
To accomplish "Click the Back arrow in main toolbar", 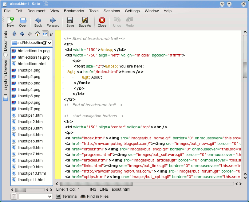I will click(x=38, y=22).
